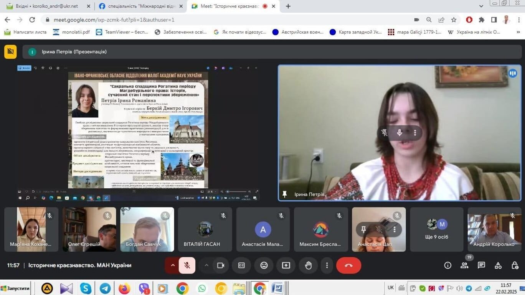
Task: Click the host controls lock icon
Action: 515,265
